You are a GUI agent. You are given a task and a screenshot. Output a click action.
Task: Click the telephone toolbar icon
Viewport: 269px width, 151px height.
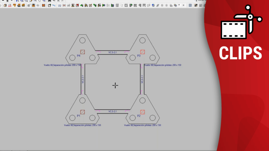(x=33, y=5)
